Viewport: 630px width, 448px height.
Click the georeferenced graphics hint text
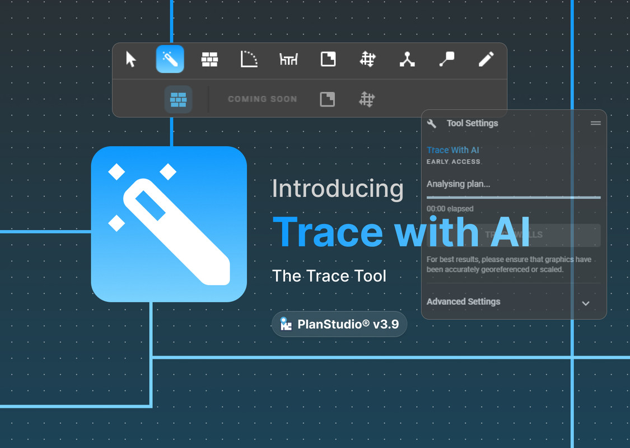508,264
